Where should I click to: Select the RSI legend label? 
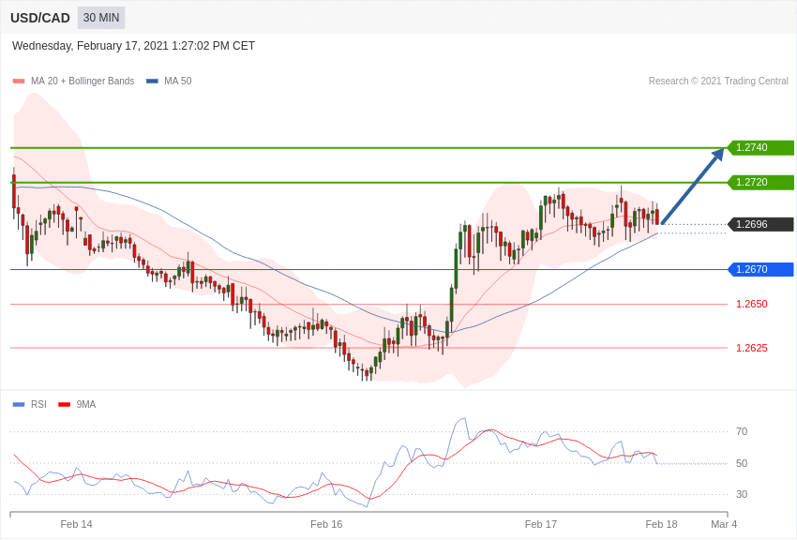(38, 404)
